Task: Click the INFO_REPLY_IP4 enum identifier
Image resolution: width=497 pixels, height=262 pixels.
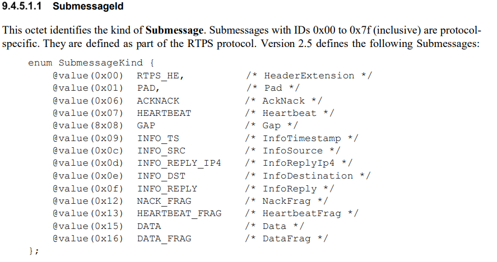Action: click(179, 163)
